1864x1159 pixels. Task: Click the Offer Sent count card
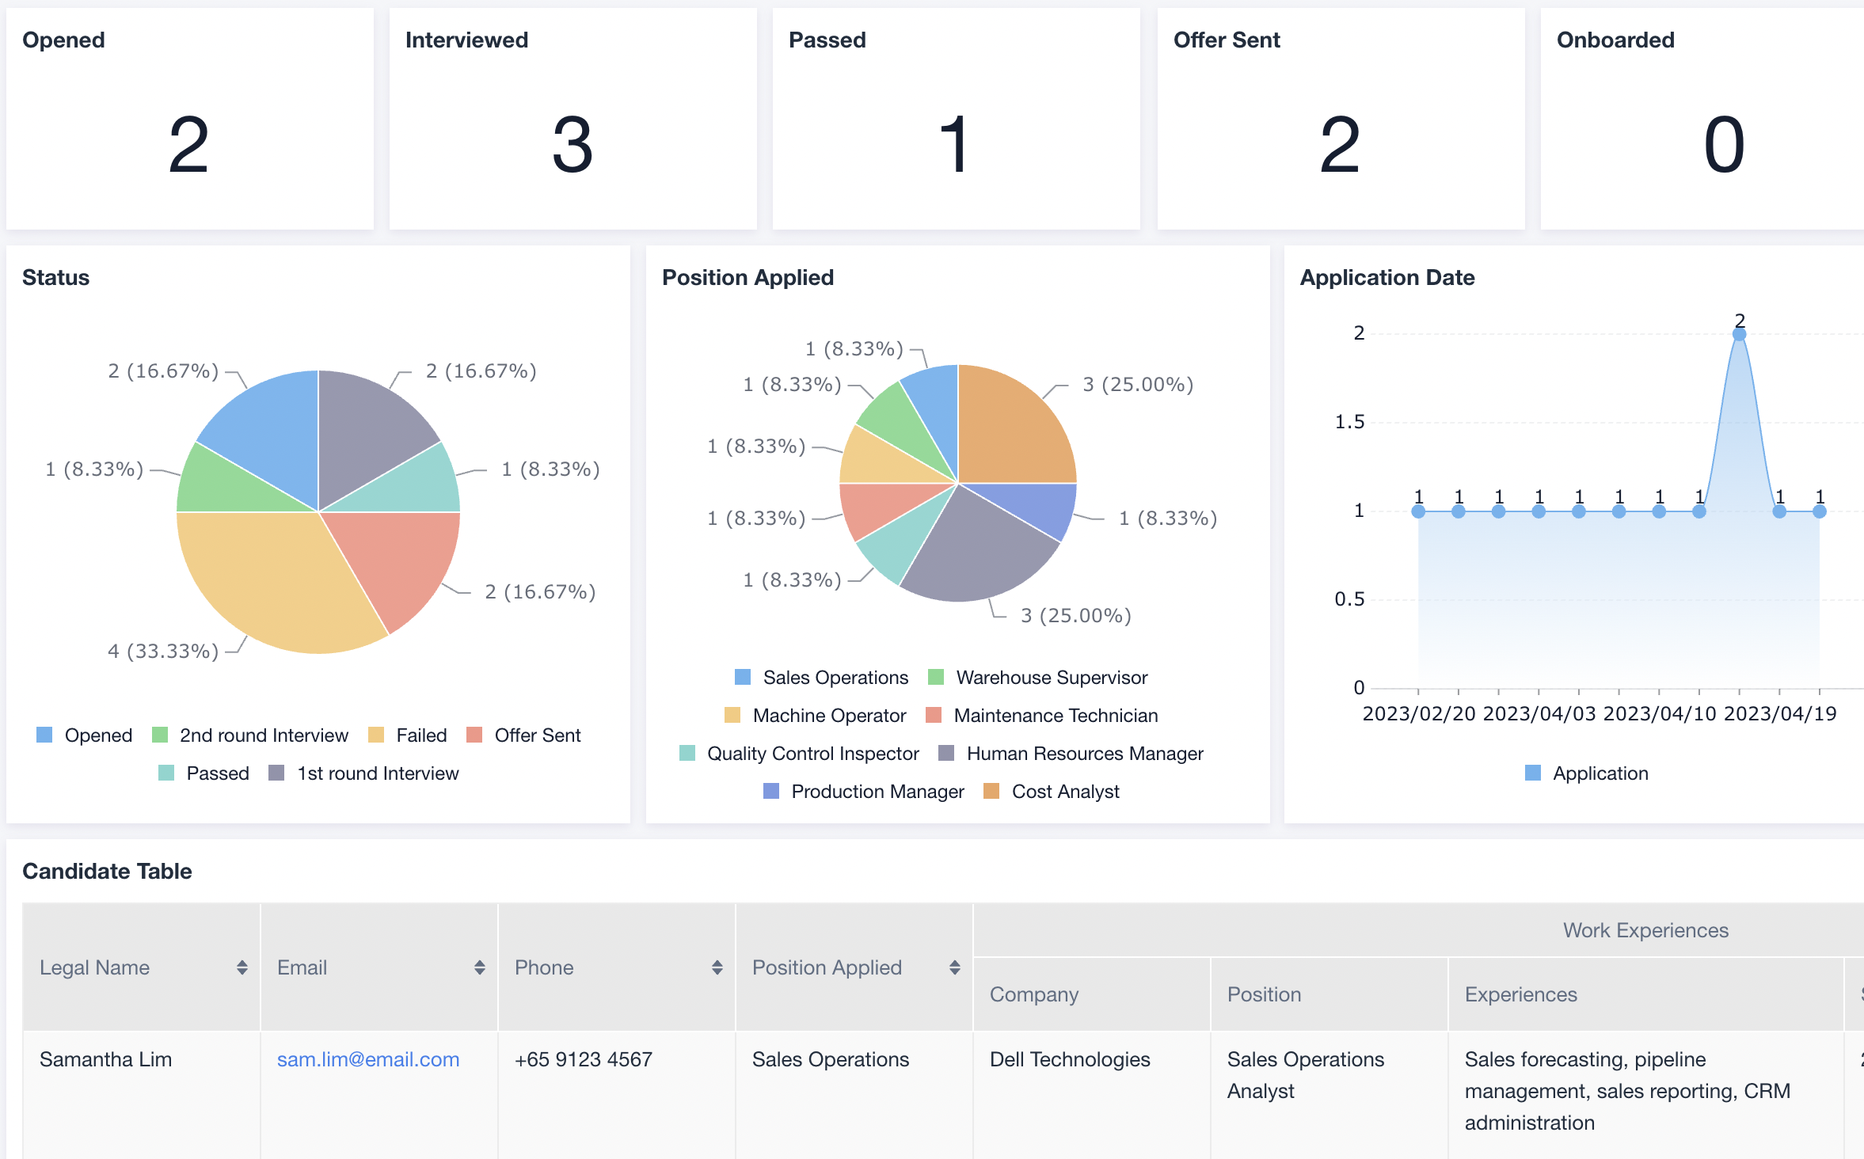pos(1341,119)
